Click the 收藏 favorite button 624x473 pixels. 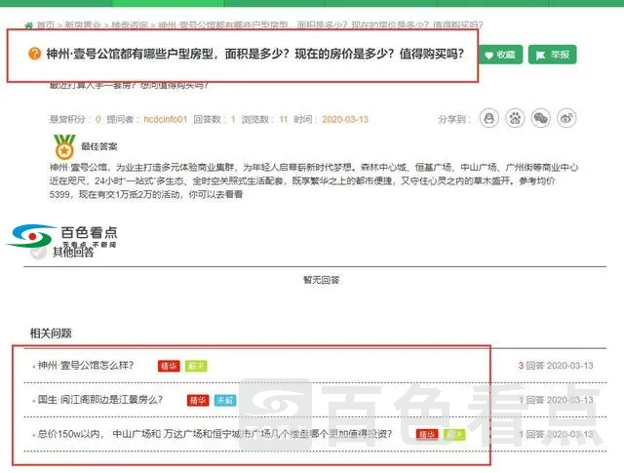(x=500, y=55)
